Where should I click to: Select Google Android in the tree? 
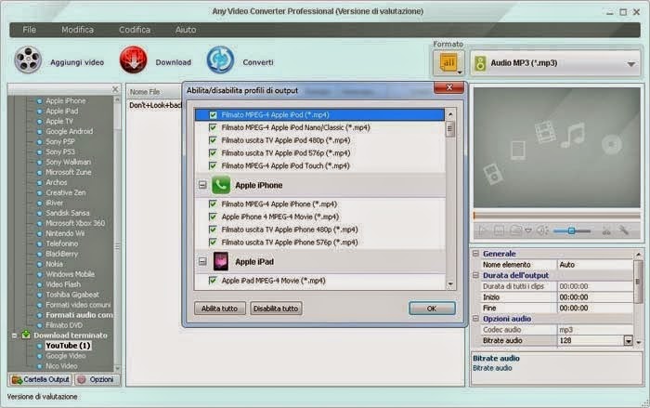point(70,131)
